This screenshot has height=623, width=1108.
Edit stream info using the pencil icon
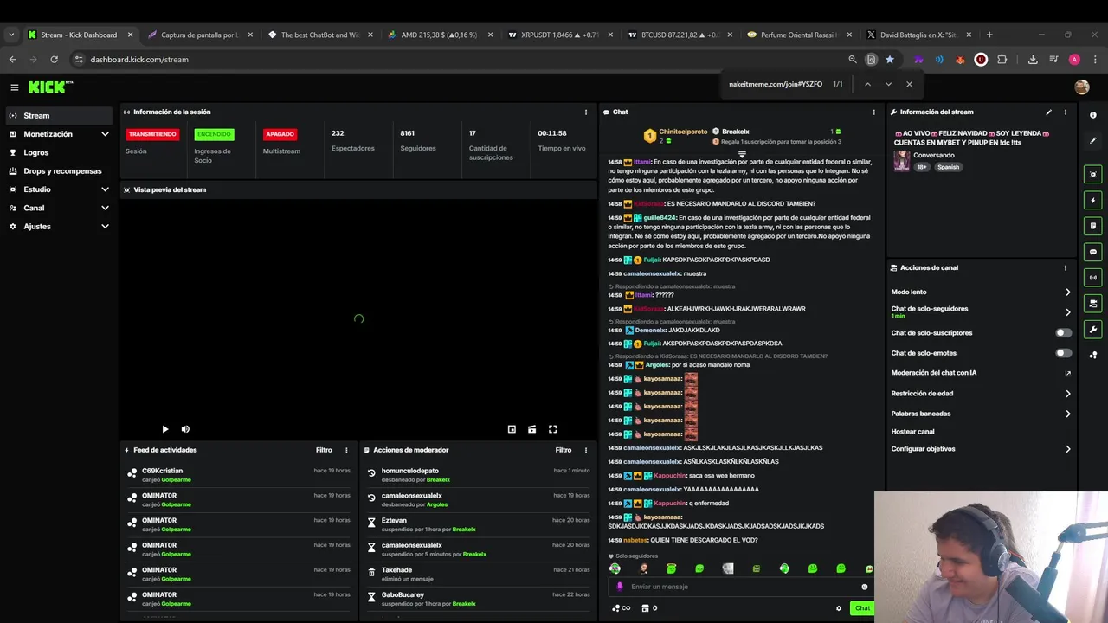(x=1048, y=112)
